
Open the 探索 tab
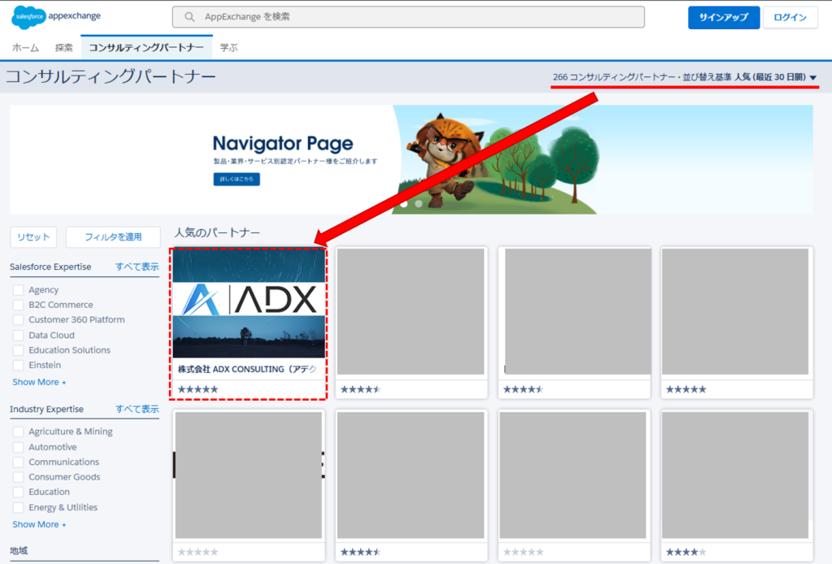pos(63,48)
